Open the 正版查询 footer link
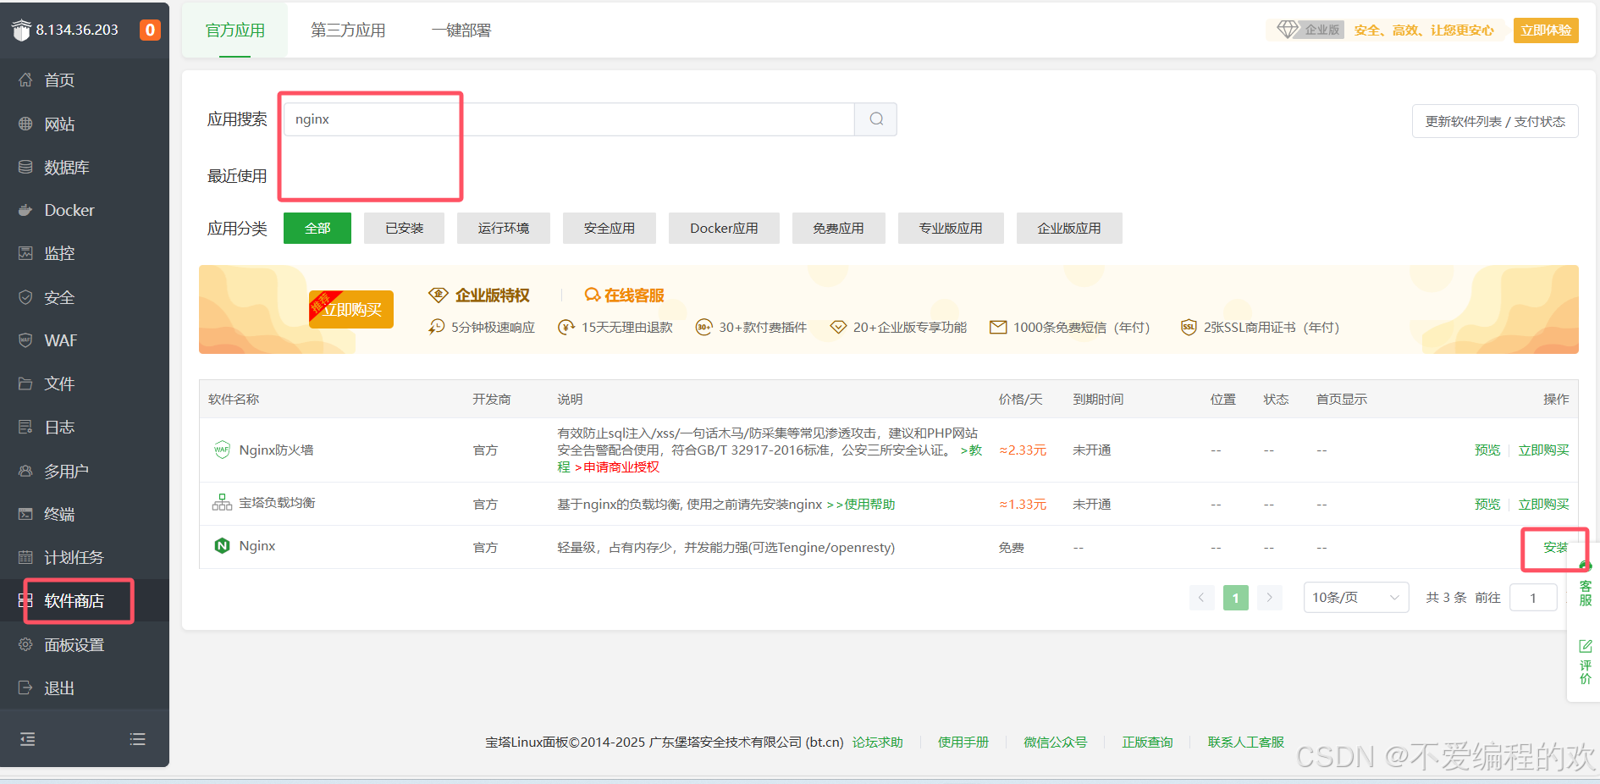This screenshot has height=784, width=1600. coord(1148,743)
